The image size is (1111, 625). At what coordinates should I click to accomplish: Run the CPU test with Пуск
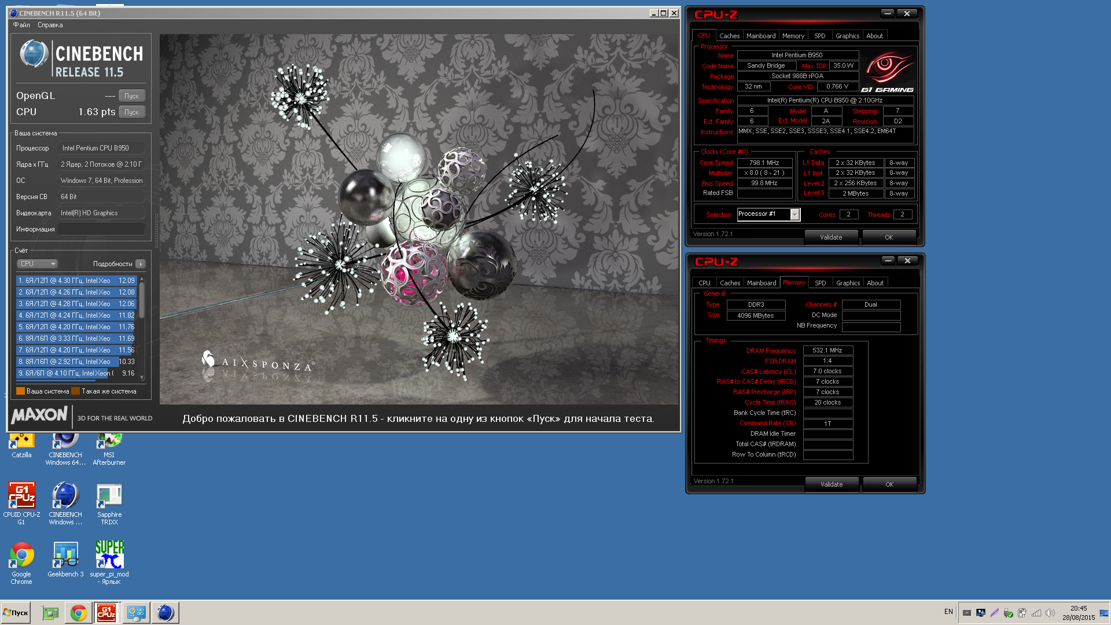(x=132, y=112)
